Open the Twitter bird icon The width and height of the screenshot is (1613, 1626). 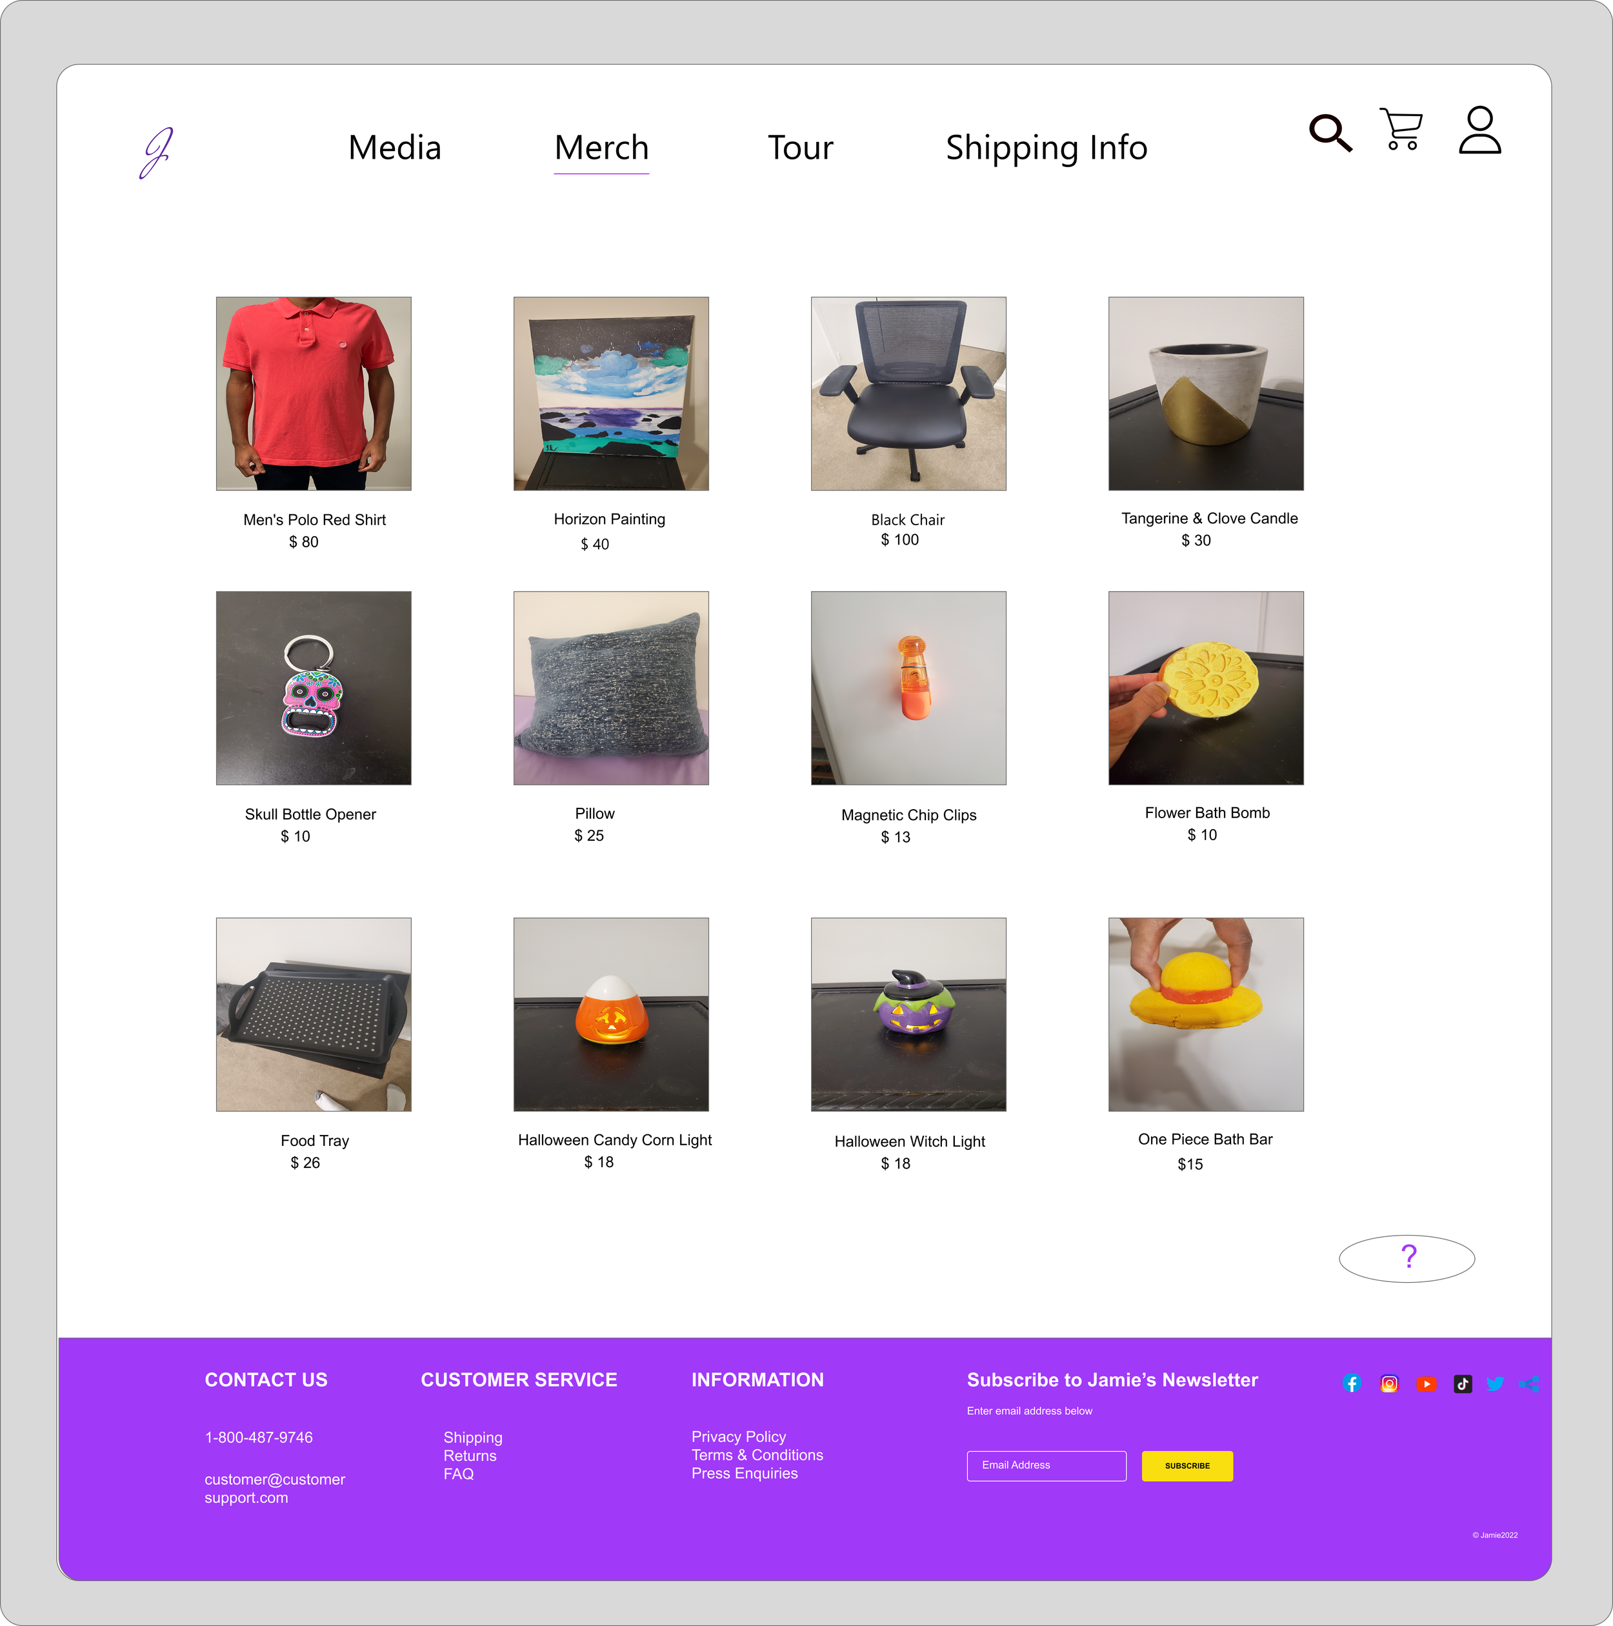click(x=1495, y=1383)
